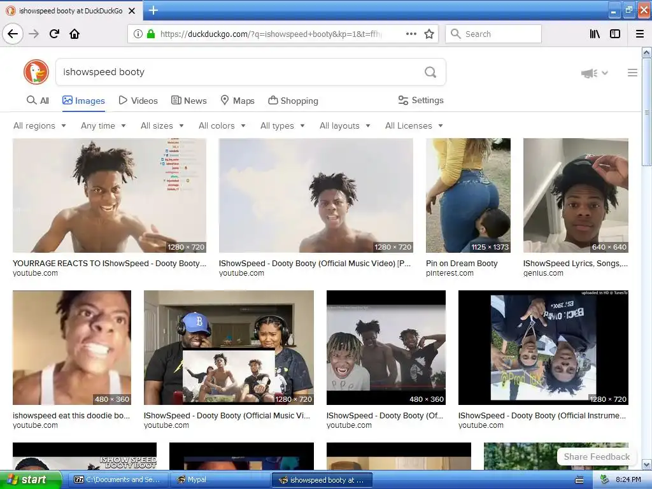Viewport: 652px width, 489px height.
Task: Select the Images tab
Action: pos(83,101)
